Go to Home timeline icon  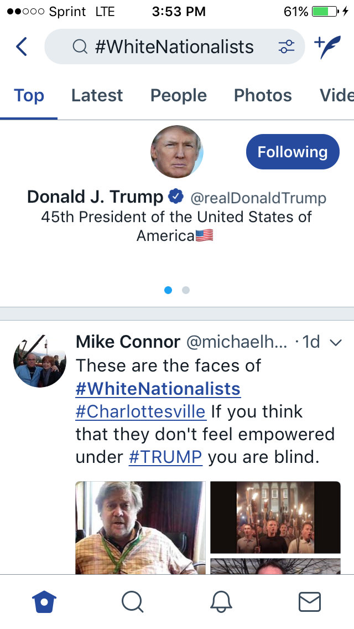tap(44, 601)
